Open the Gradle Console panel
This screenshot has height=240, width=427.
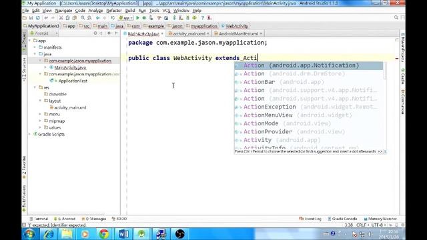point(342,219)
